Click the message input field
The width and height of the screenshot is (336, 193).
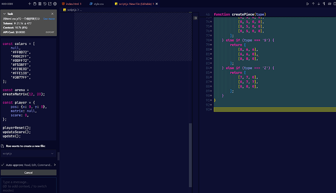pos(29,186)
